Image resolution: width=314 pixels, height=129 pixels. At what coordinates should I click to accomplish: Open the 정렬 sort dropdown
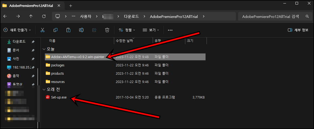[127, 30]
